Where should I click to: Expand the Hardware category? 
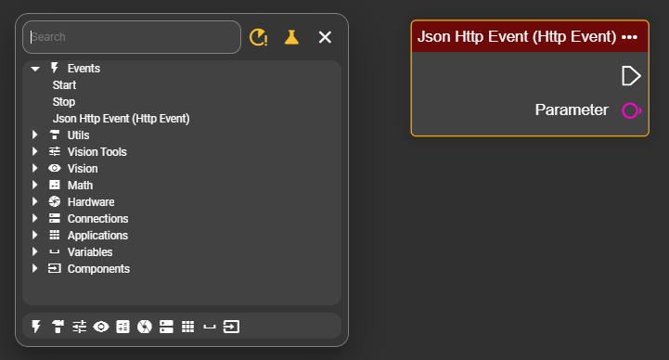pyautogui.click(x=35, y=201)
